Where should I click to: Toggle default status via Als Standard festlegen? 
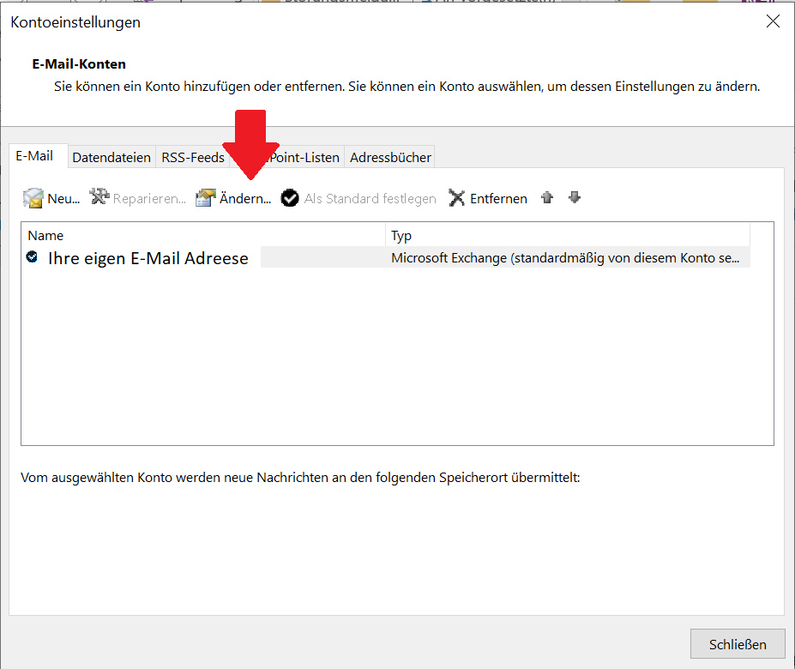click(x=360, y=198)
